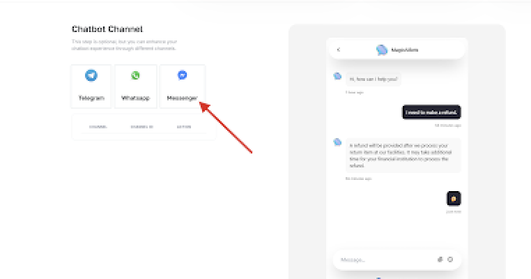Click the Channel column header

(98, 127)
